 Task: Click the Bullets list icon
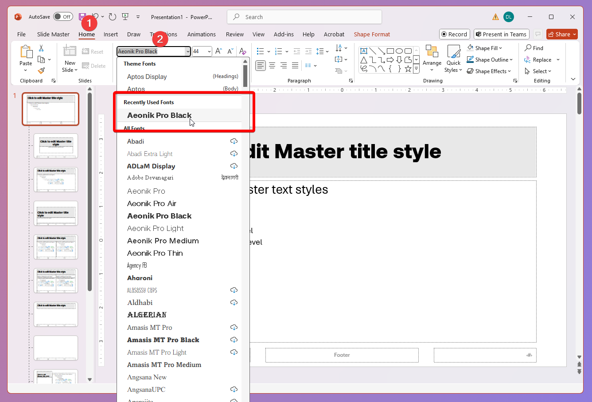(260, 51)
